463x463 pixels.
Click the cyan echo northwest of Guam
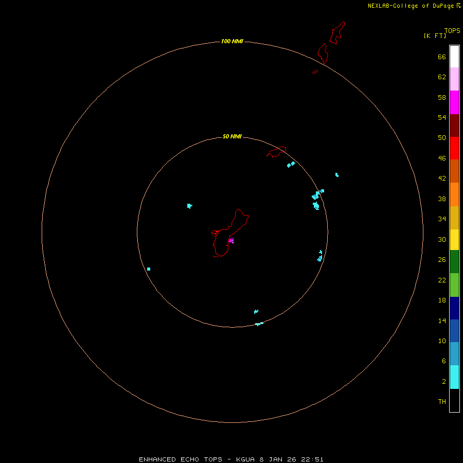point(189,206)
